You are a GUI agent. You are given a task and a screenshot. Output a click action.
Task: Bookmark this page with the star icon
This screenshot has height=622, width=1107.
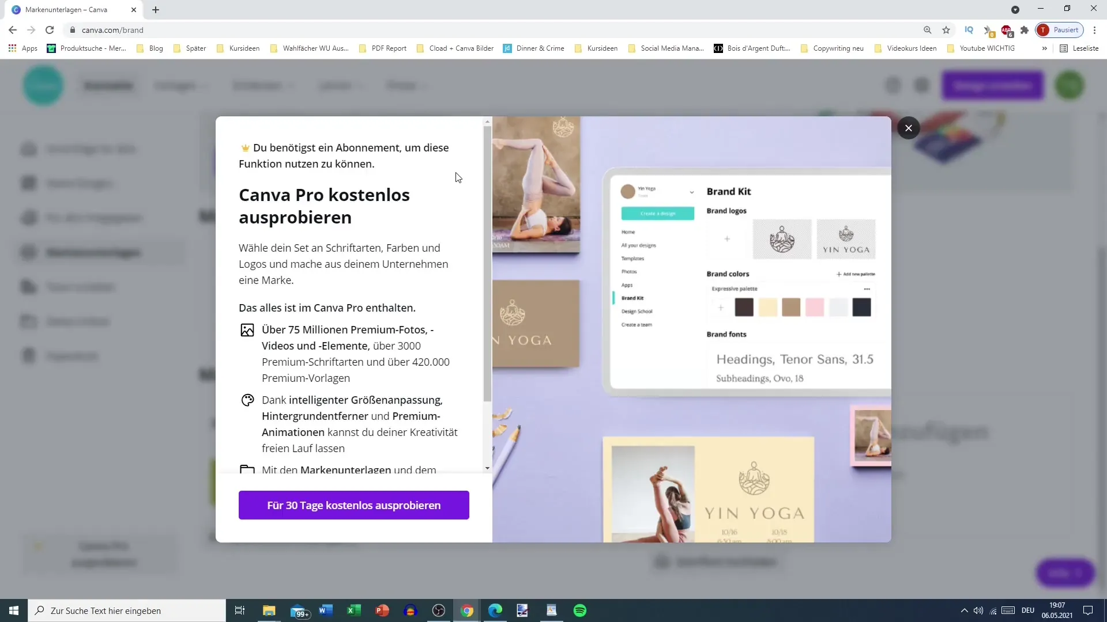coord(946,30)
